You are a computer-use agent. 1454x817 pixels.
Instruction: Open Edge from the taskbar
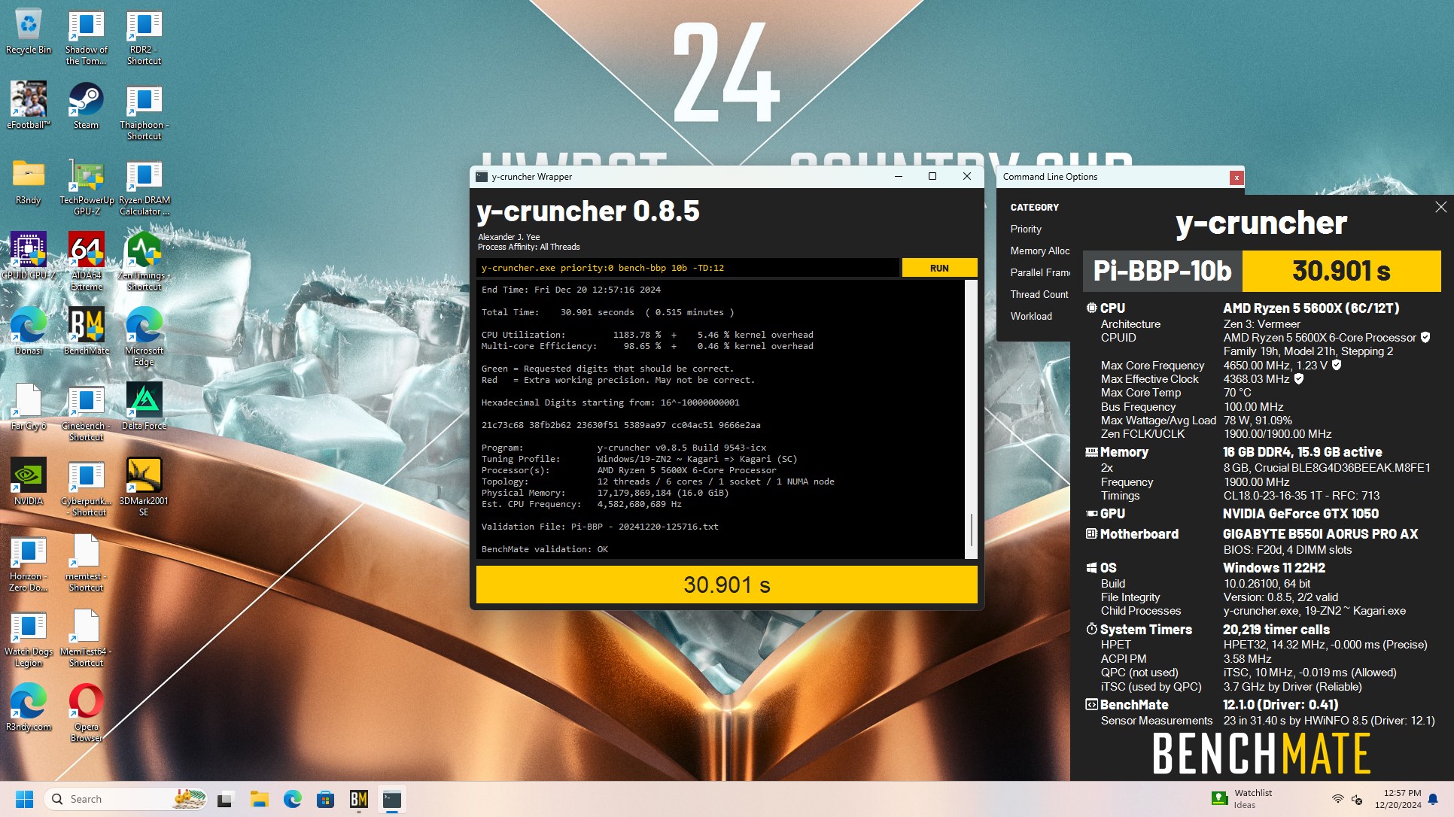click(x=292, y=799)
